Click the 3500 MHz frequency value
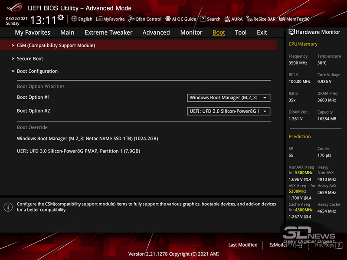 click(298, 63)
